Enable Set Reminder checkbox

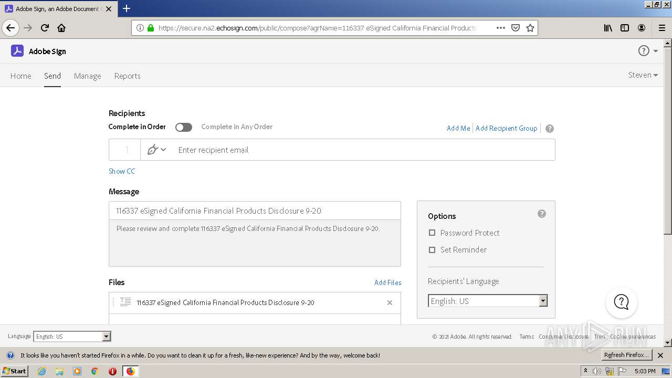point(432,249)
